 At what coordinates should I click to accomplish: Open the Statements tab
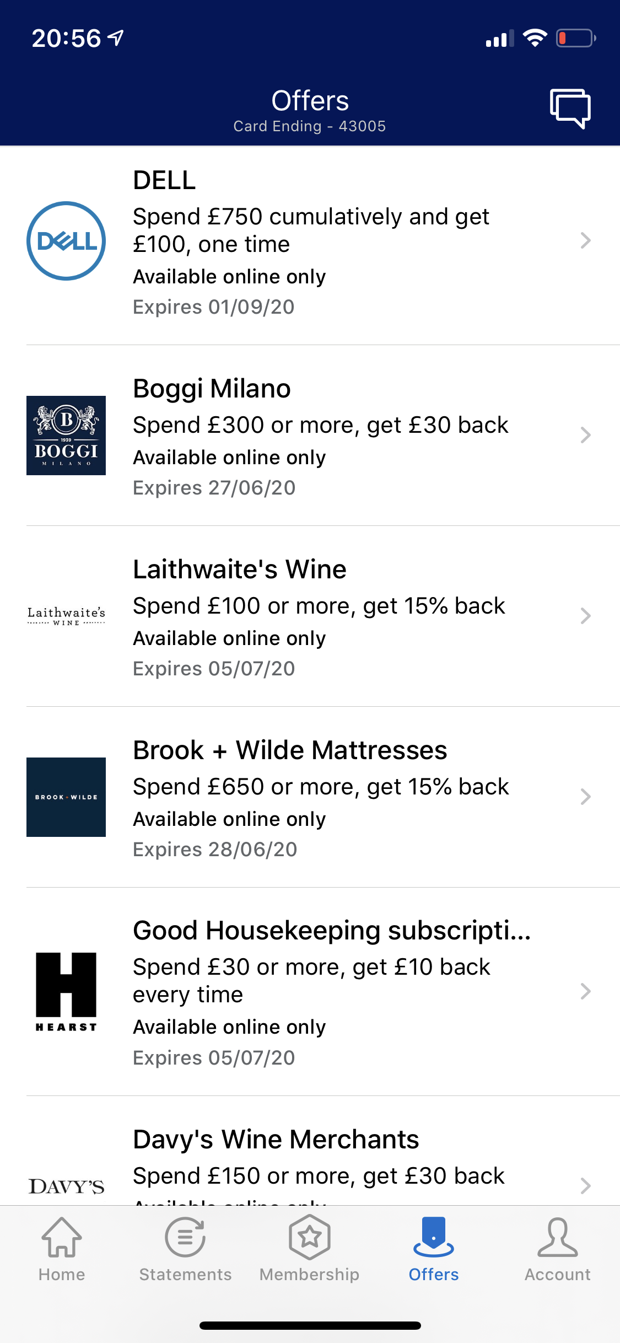pos(185,1249)
